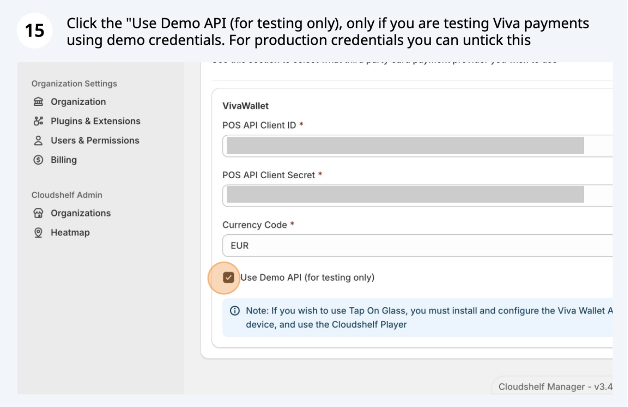Click the Billing dollar icon
Image resolution: width=628 pixels, height=407 pixels.
pyautogui.click(x=38, y=160)
